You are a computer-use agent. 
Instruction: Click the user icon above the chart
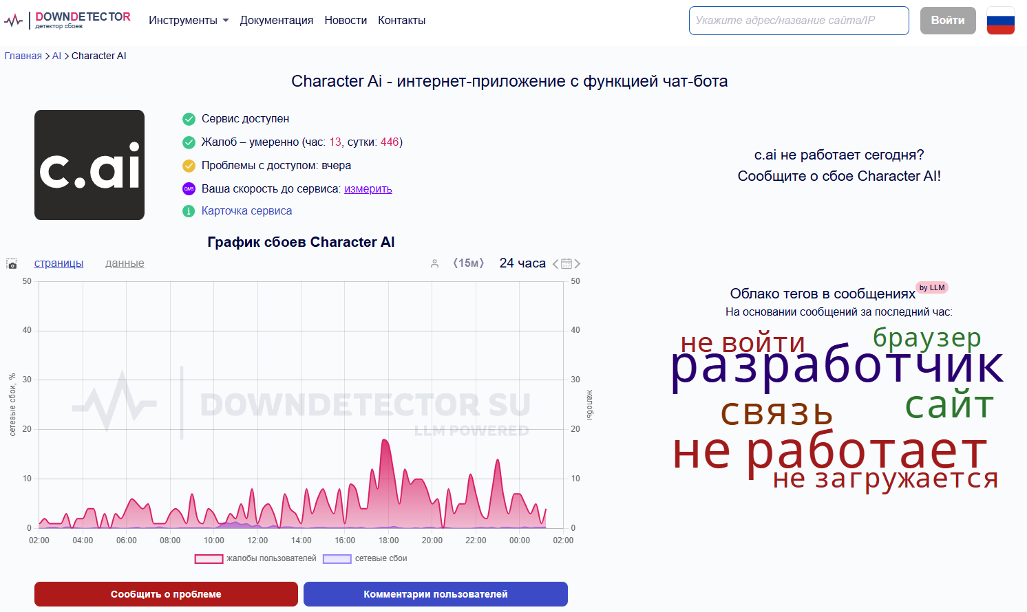pyautogui.click(x=434, y=263)
